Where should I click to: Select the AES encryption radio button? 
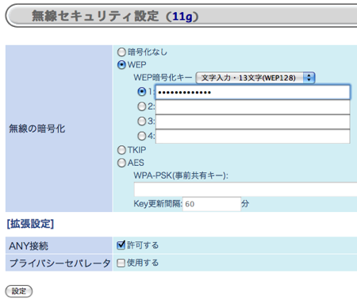pos(121,163)
